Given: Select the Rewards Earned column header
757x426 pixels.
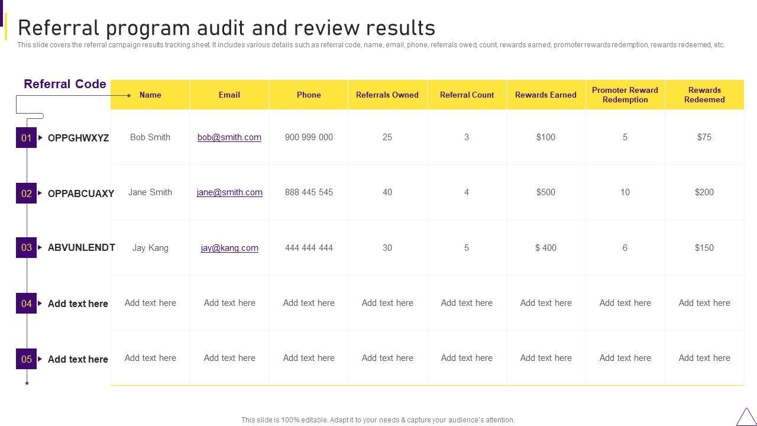Looking at the screenshot, I should tap(546, 95).
